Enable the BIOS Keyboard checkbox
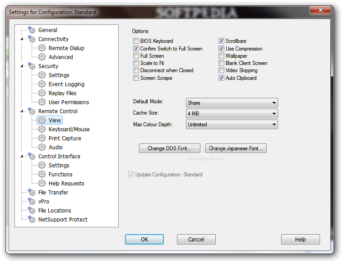343x263 pixels. pos(136,41)
